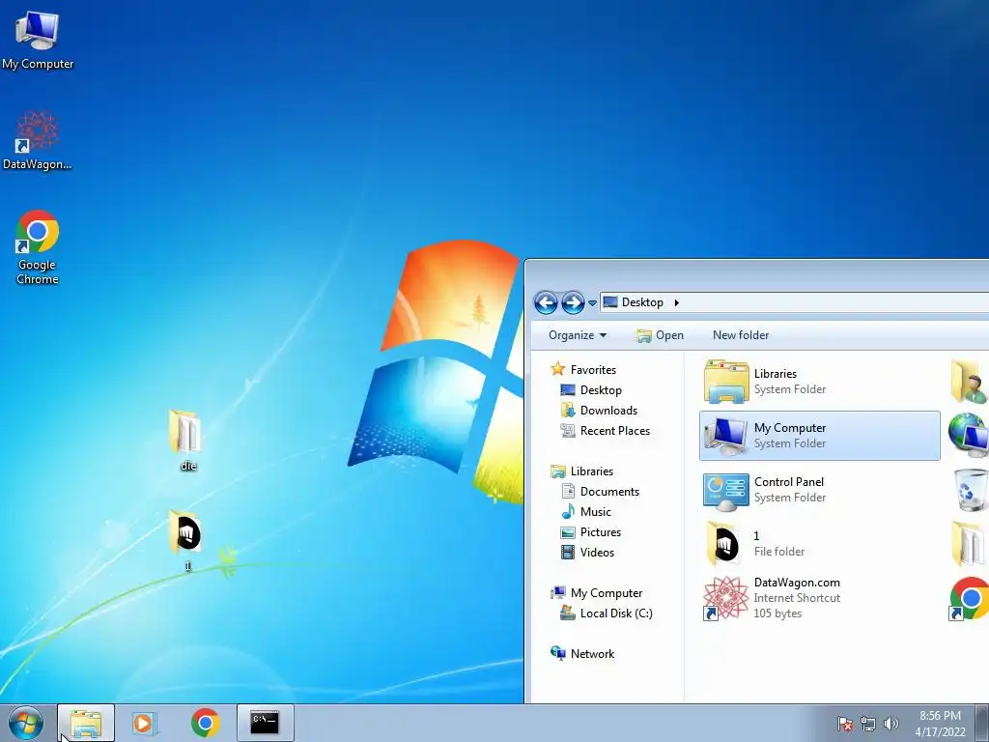
Task: Select My Computer in navigation pane
Action: coord(597,593)
